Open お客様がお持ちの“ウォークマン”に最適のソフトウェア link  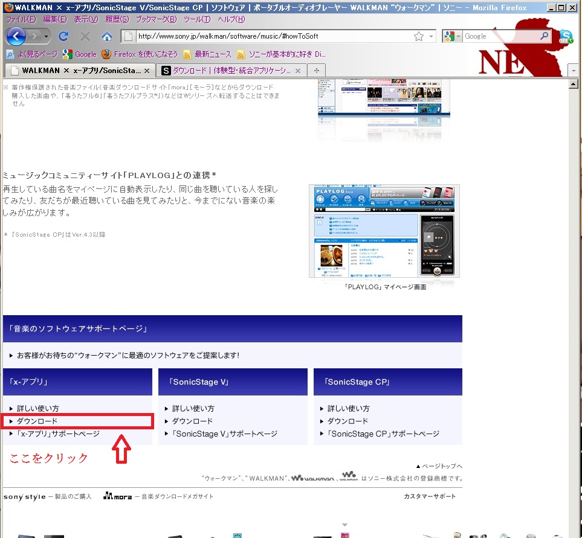[x=128, y=355]
